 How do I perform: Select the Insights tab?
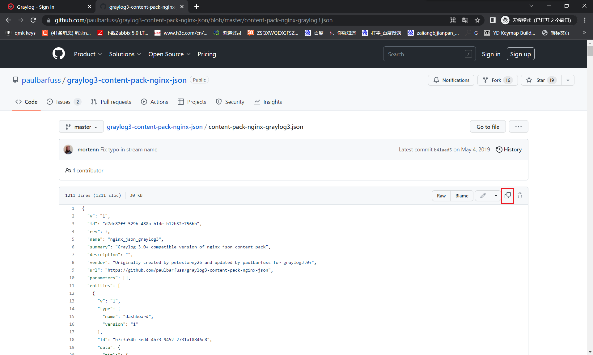(268, 102)
